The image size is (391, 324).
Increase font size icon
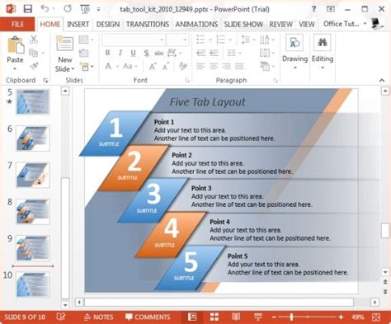[153, 66]
